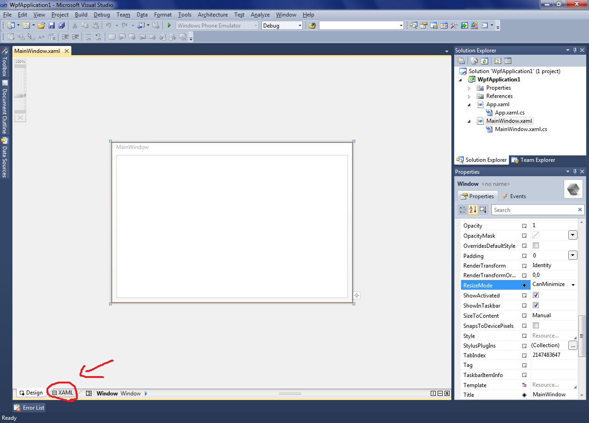The image size is (589, 423).
Task: Open the OpacityMask brush dropdown
Action: (573, 235)
